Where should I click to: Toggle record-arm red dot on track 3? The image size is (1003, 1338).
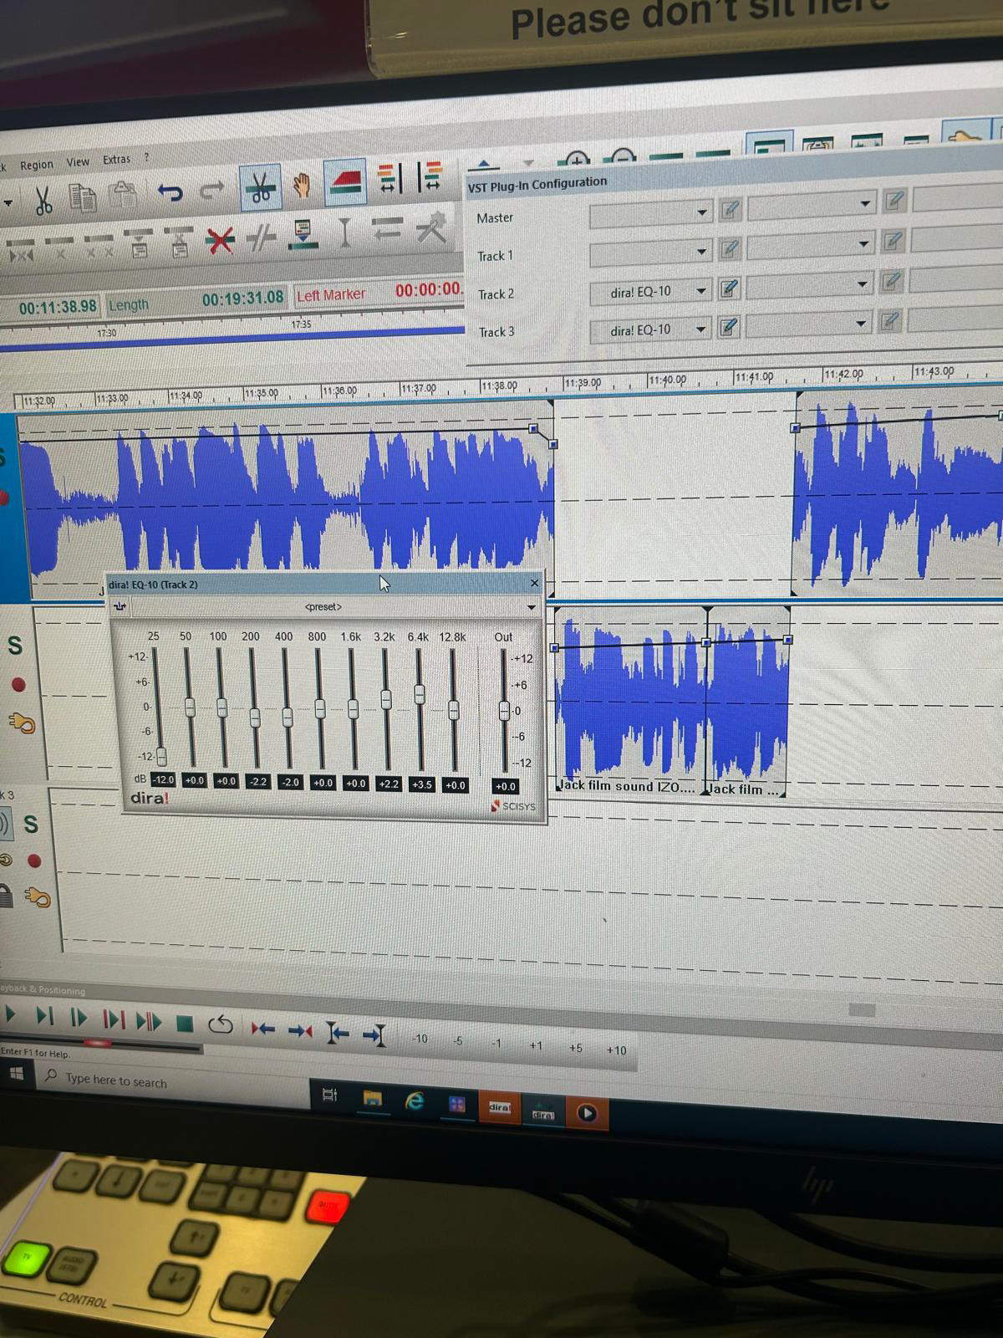point(34,861)
